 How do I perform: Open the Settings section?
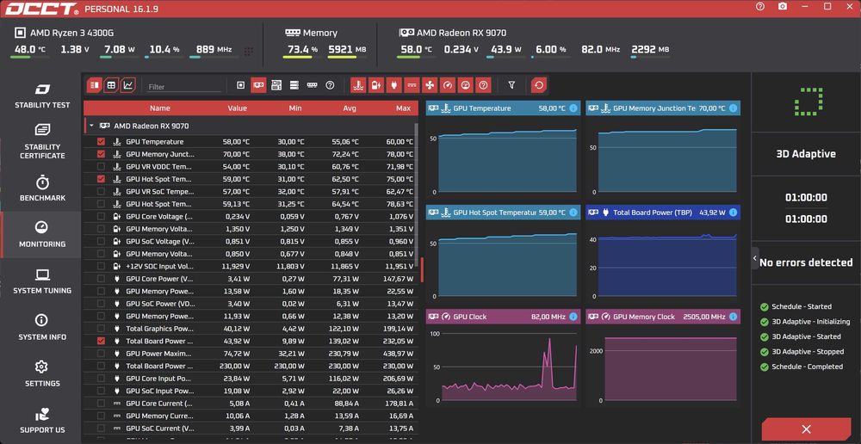[x=42, y=373]
